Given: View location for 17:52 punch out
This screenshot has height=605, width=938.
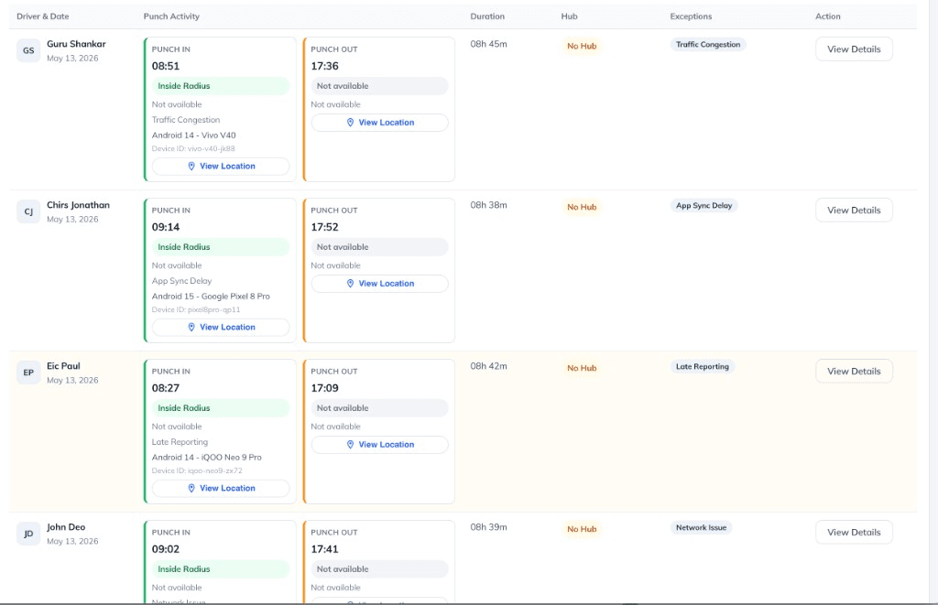Looking at the screenshot, I should click(379, 284).
